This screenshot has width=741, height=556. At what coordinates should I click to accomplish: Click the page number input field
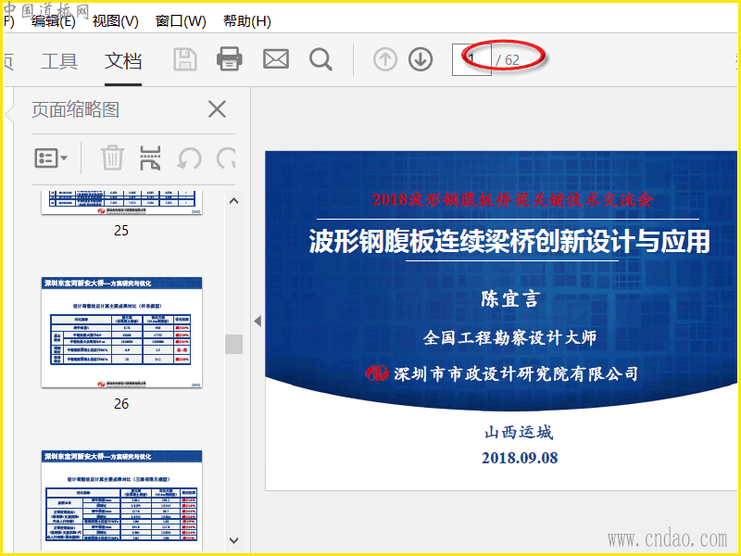[x=471, y=60]
